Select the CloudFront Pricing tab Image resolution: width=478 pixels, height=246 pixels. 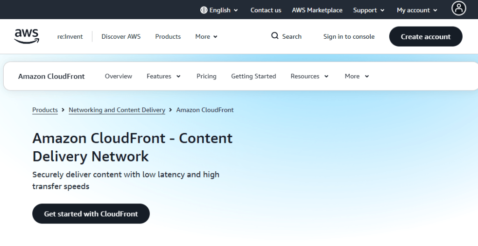(x=206, y=76)
